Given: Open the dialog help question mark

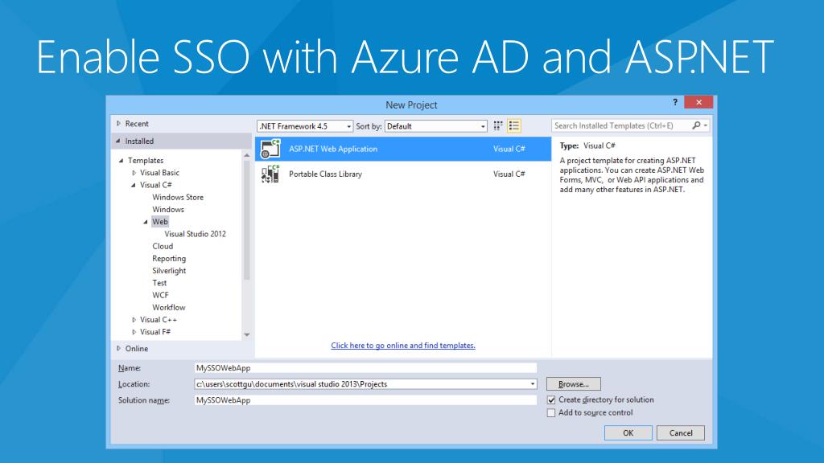Looking at the screenshot, I should coord(675,102).
